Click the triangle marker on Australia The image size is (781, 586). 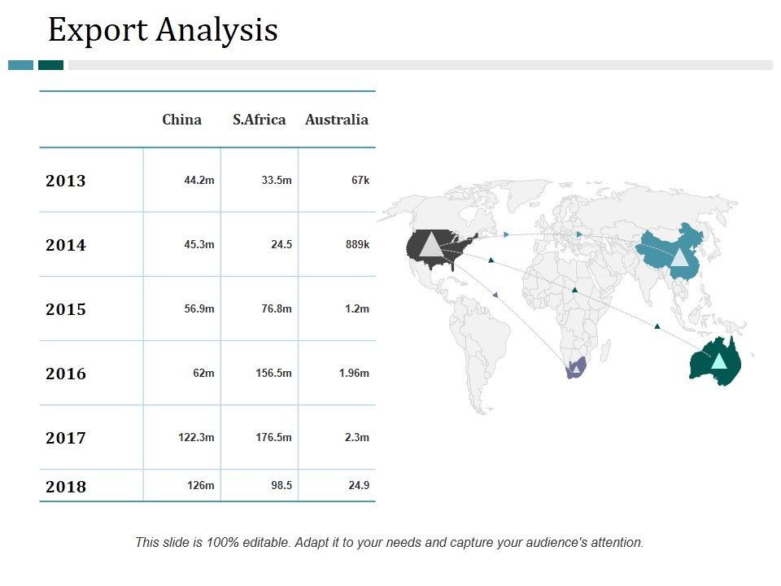(x=719, y=361)
